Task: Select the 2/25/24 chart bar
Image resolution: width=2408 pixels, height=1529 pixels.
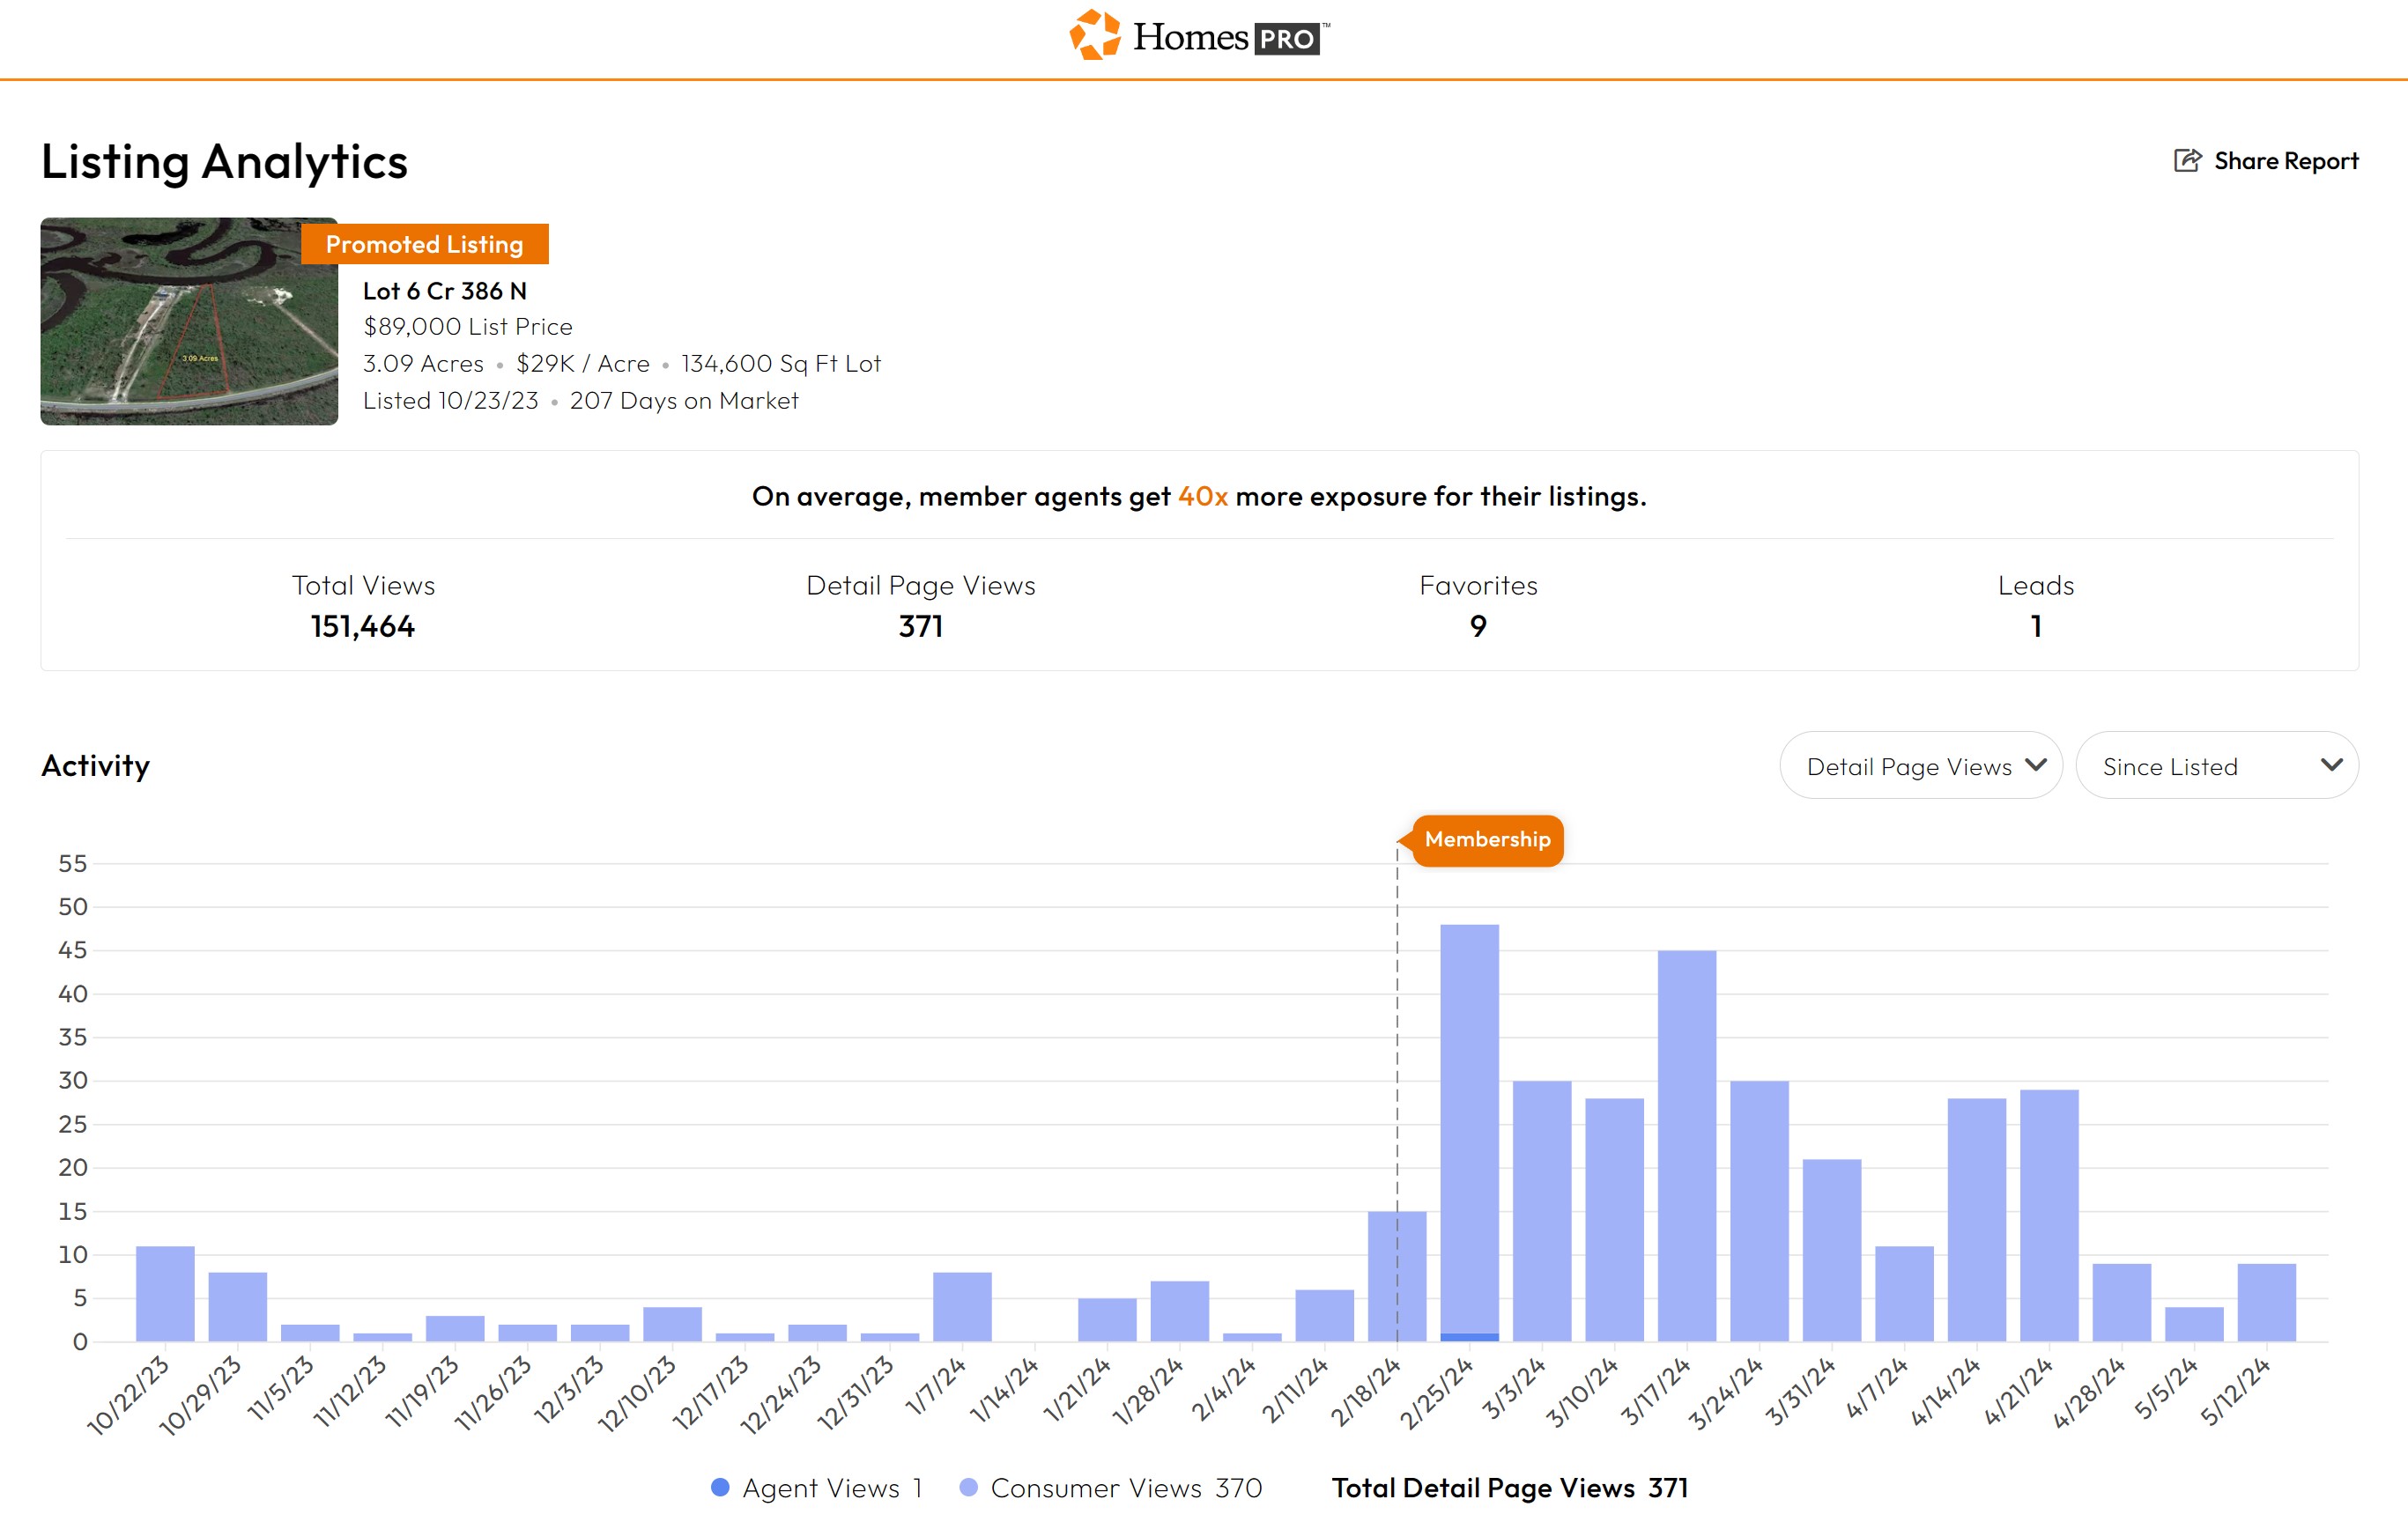Action: (1469, 1133)
